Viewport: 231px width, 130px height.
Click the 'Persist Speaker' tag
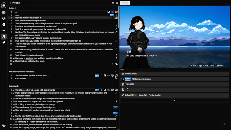click(155, 95)
